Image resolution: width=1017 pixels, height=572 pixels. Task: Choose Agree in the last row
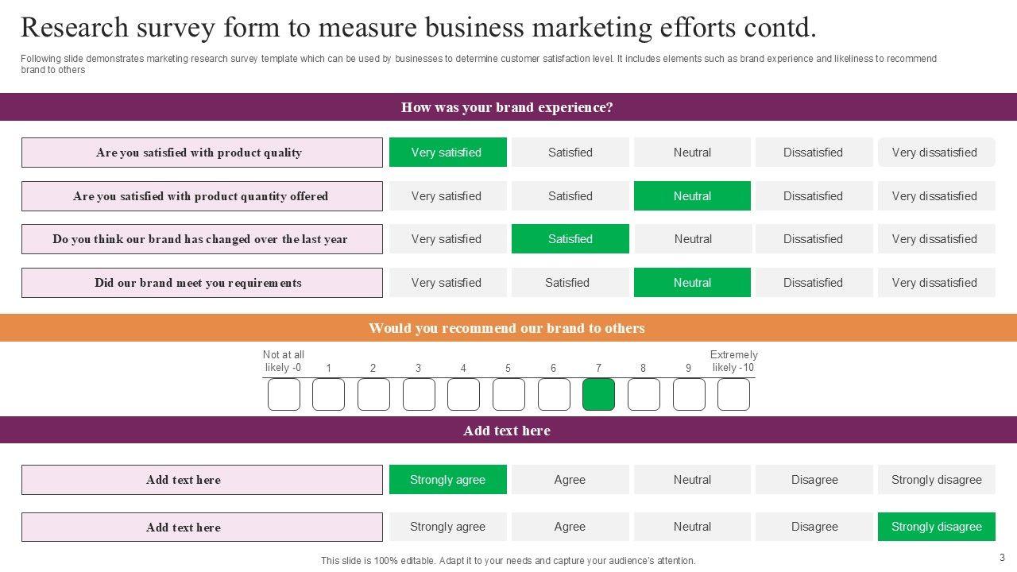[570, 527]
